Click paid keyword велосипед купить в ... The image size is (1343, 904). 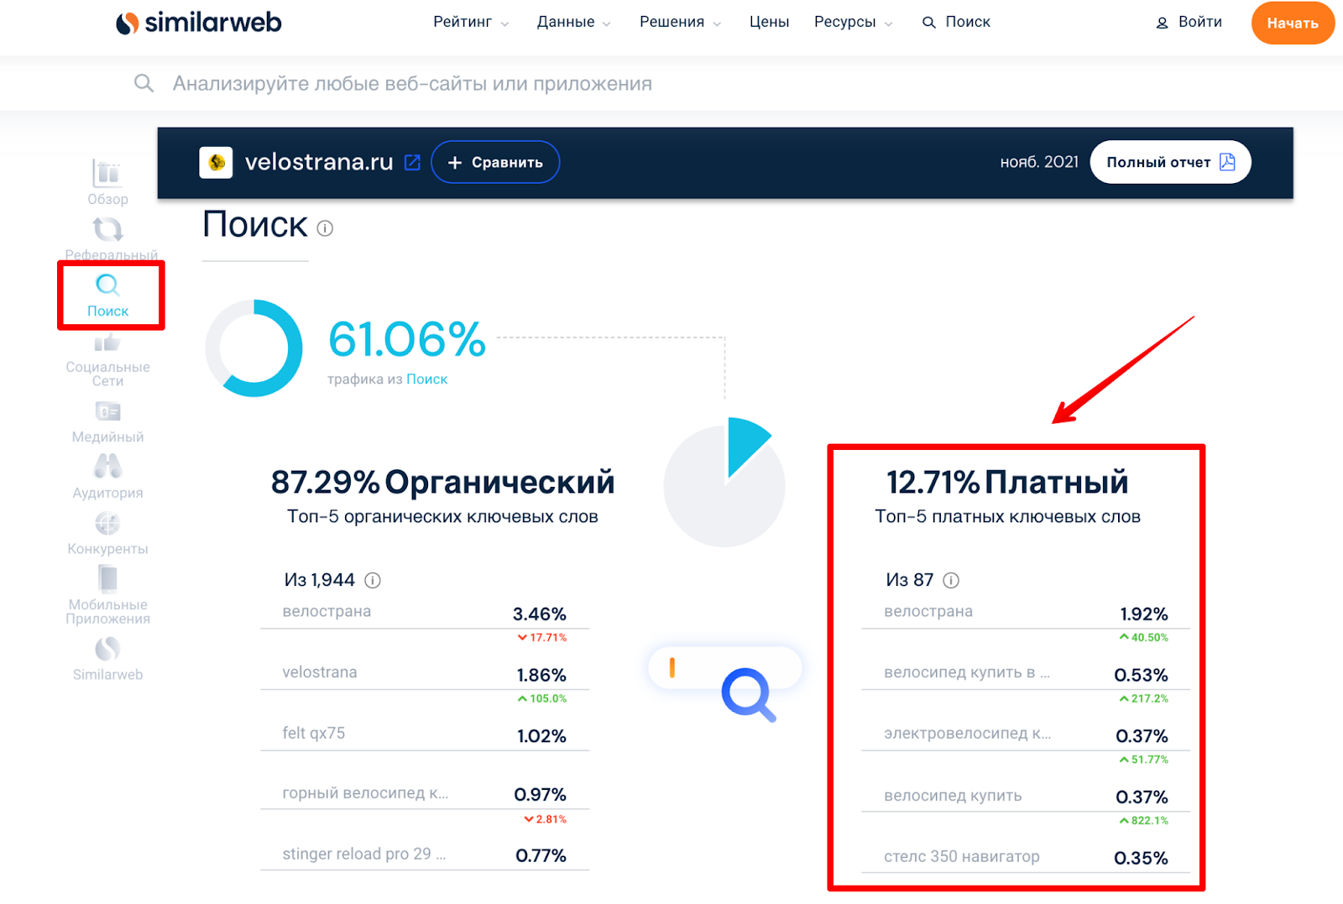[967, 672]
